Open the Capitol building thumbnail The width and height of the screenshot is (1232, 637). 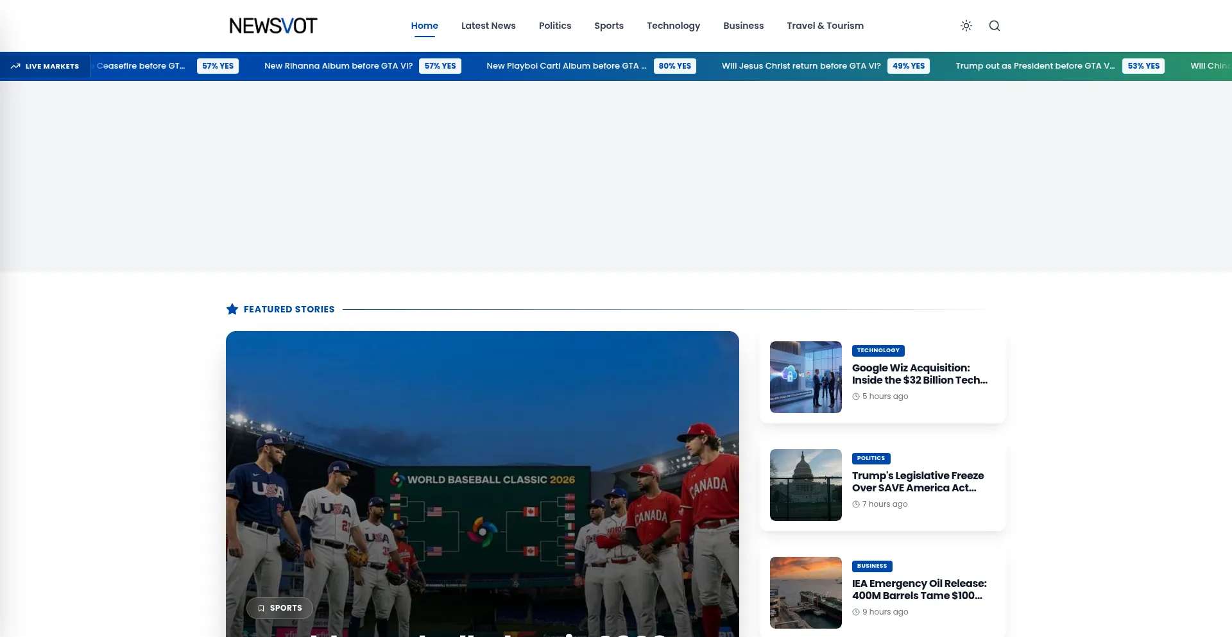click(806, 485)
